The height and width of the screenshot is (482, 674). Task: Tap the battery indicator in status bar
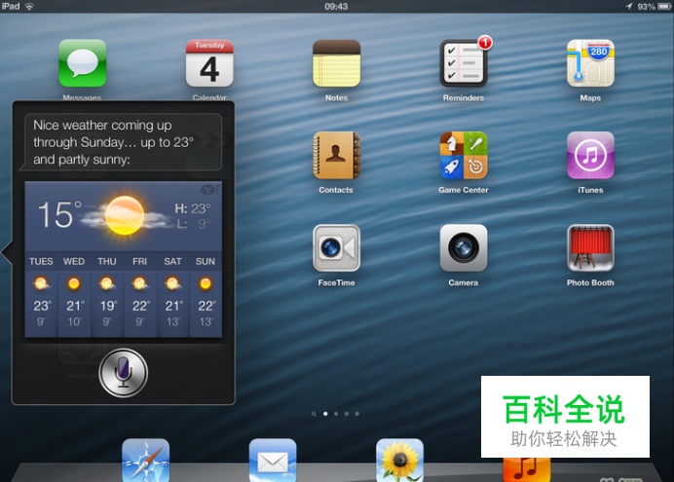[664, 7]
